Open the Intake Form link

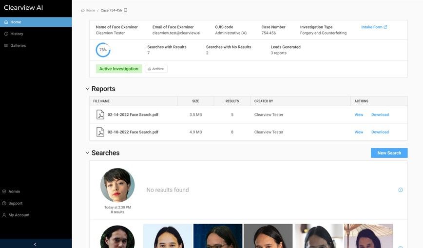click(x=372, y=27)
